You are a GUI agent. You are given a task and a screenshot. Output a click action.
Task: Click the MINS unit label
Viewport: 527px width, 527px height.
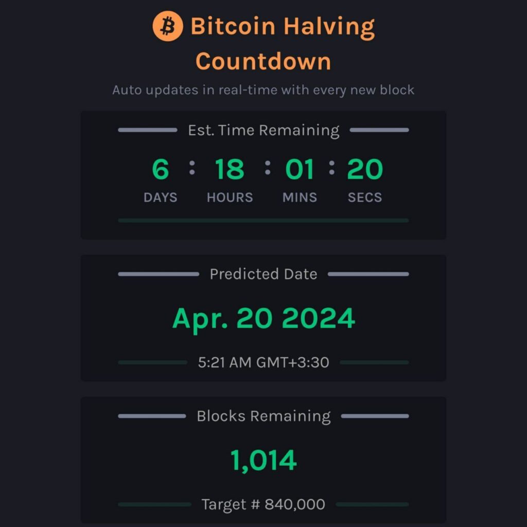pos(300,197)
